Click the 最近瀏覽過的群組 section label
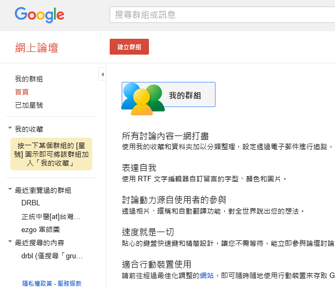The width and height of the screenshot is (335, 290). coord(43,190)
